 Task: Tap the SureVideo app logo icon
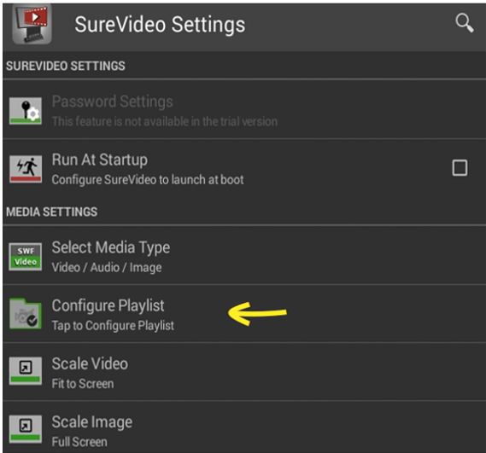tap(32, 24)
